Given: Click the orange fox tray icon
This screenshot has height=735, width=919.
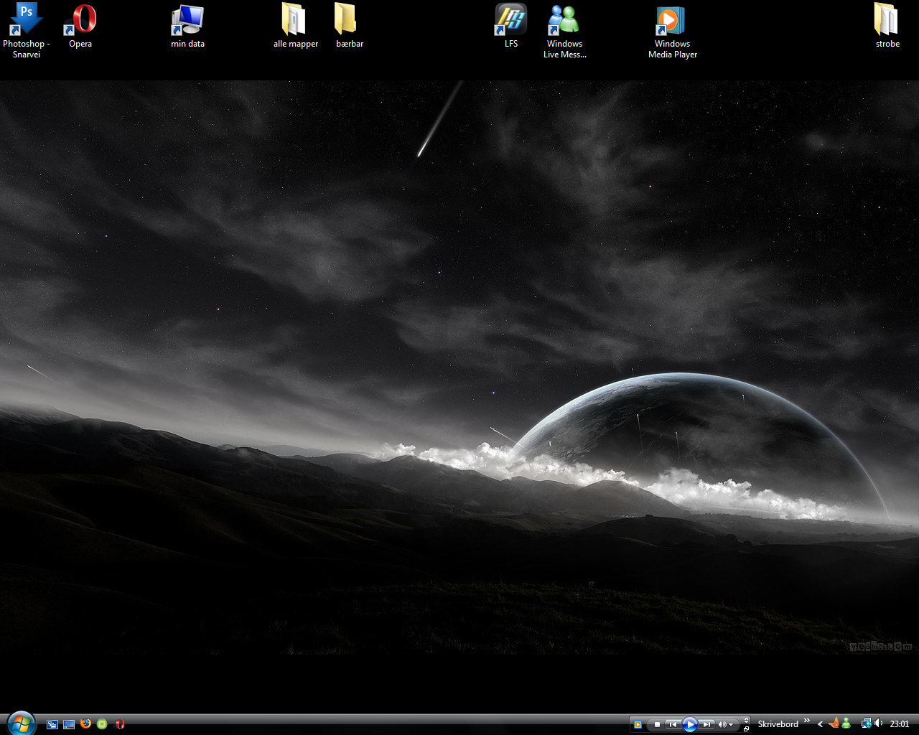Looking at the screenshot, I should coord(834,724).
